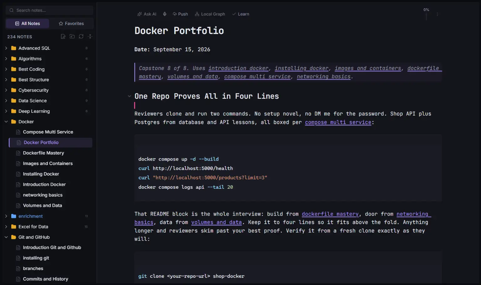Click the Ask AI button
Image resolution: width=481 pixels, height=285 pixels.
[x=147, y=14]
